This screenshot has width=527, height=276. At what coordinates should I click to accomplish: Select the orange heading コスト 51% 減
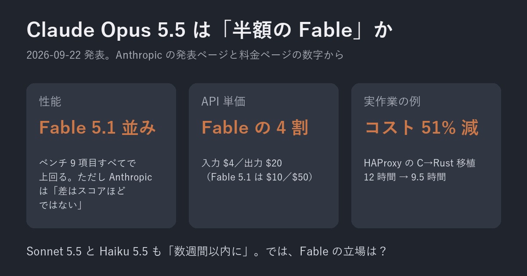(x=422, y=127)
